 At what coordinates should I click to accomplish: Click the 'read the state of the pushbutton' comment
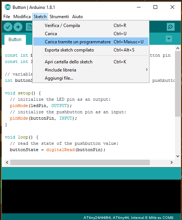point(64,143)
